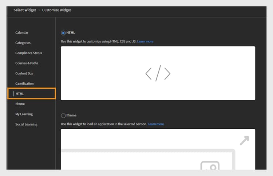The width and height of the screenshot is (273, 176).
Task: Open Calendar in the widget list
Action: click(x=22, y=33)
